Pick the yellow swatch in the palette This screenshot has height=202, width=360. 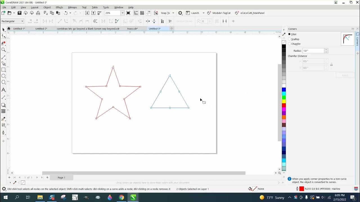pos(284,101)
